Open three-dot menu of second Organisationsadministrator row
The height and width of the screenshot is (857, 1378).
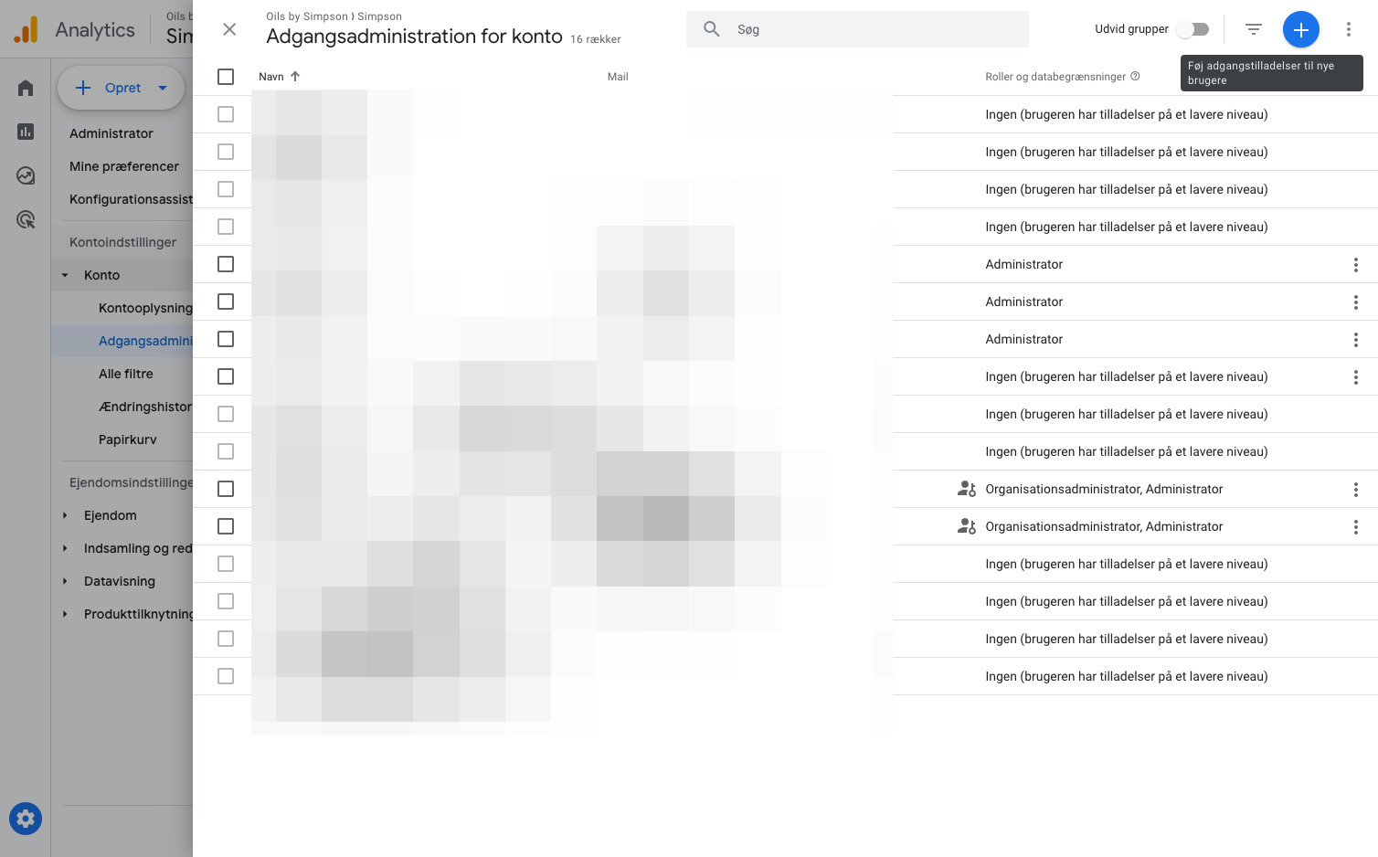[1355, 527]
